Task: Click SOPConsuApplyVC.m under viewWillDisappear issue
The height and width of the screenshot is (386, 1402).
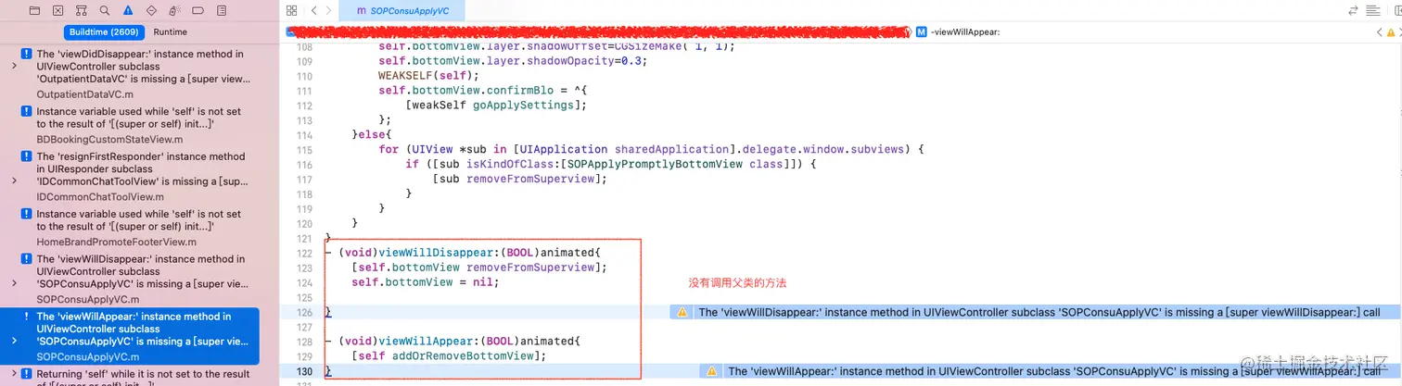Action: click(x=88, y=299)
